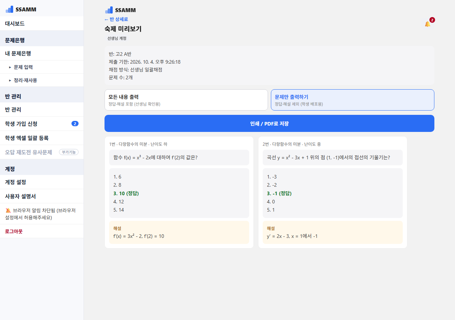
Task: Open 사용자 설명서
Action: (42, 196)
